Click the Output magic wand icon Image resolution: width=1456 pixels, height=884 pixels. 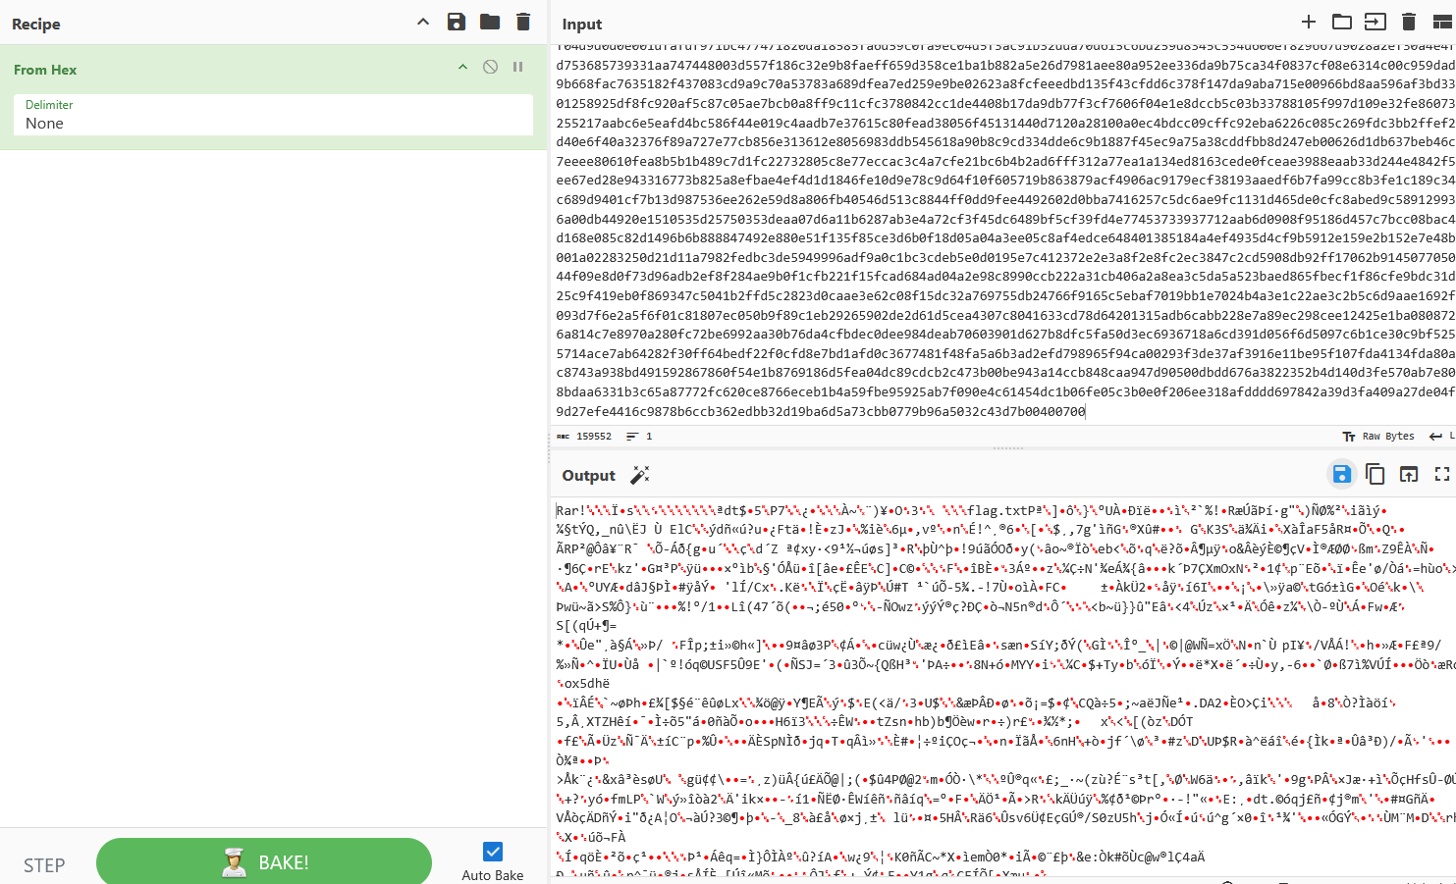[640, 475]
